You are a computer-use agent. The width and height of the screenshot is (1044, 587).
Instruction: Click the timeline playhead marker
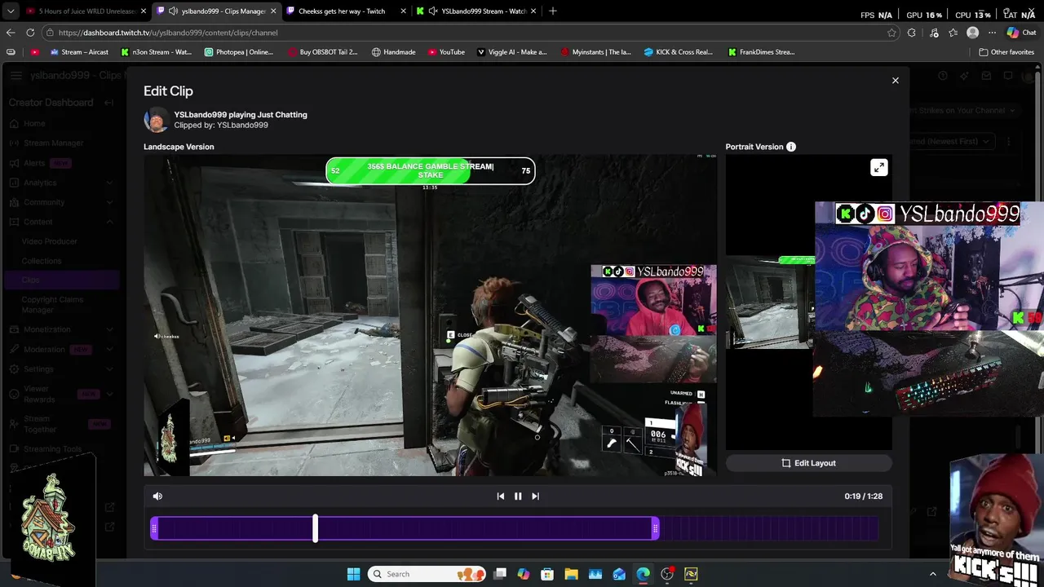tap(315, 528)
